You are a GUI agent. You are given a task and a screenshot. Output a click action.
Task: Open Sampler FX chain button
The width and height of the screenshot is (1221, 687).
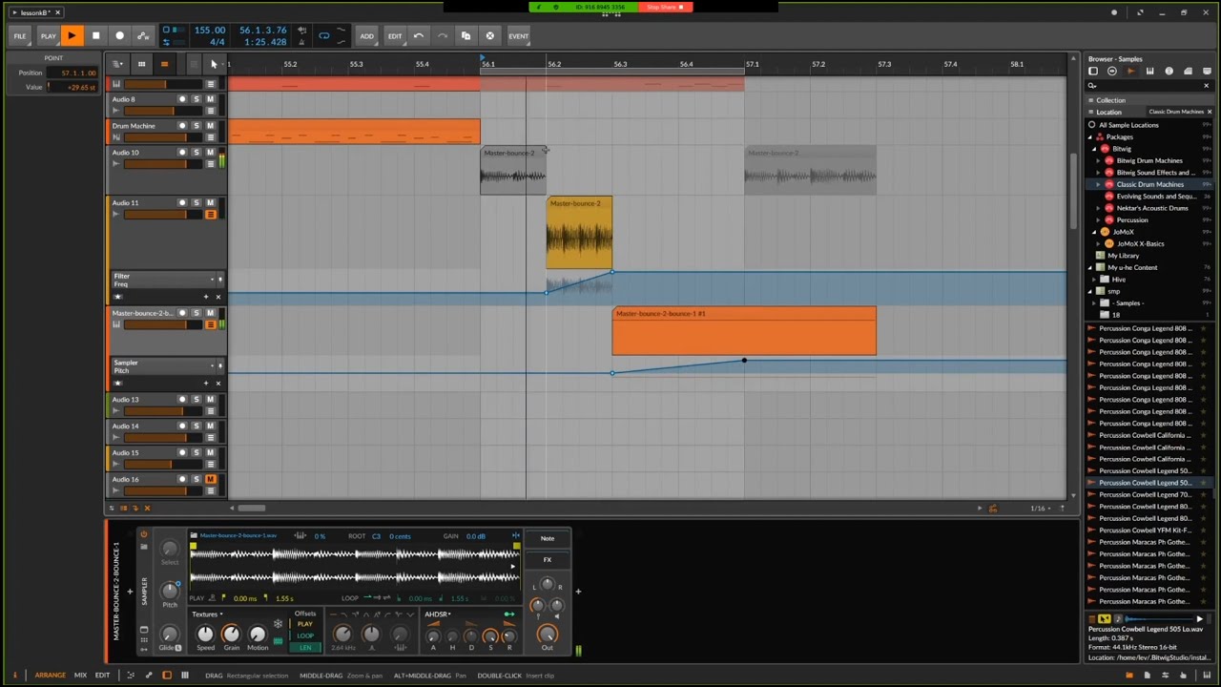[548, 560]
